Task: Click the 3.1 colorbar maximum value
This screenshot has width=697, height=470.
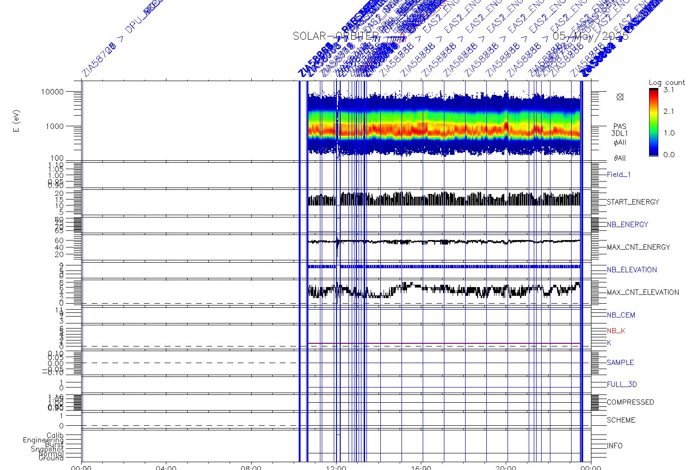Action: tap(668, 90)
